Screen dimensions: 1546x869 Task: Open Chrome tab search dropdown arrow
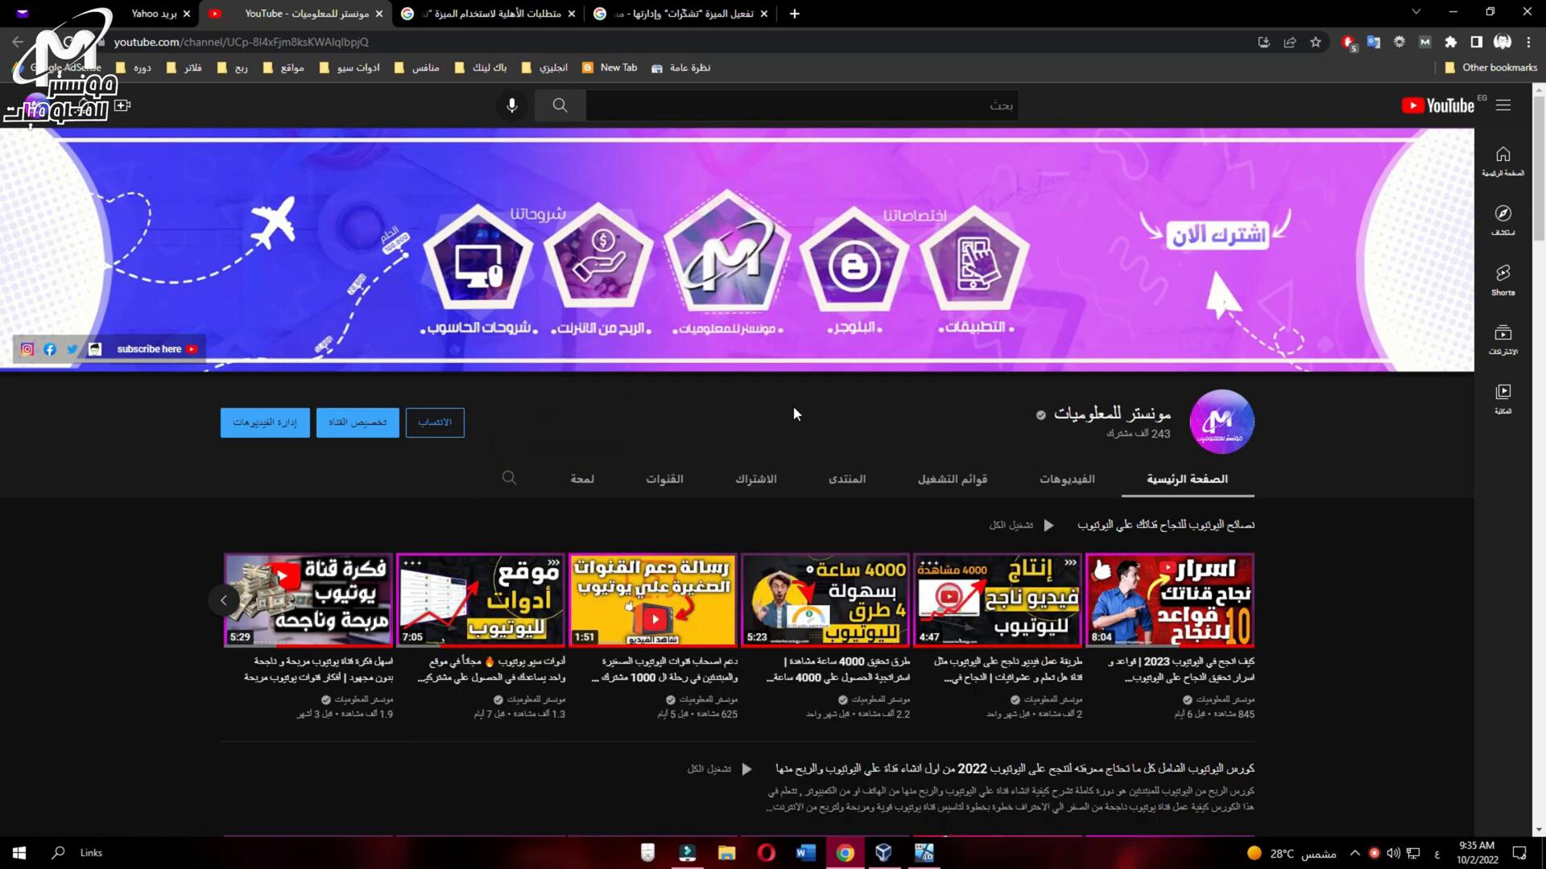pos(1416,12)
